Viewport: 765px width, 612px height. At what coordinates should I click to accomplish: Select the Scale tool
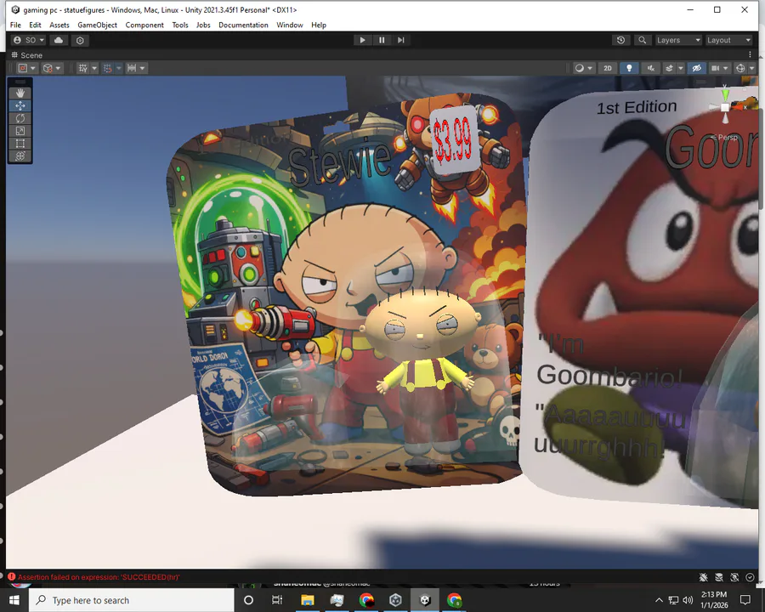[x=20, y=131]
